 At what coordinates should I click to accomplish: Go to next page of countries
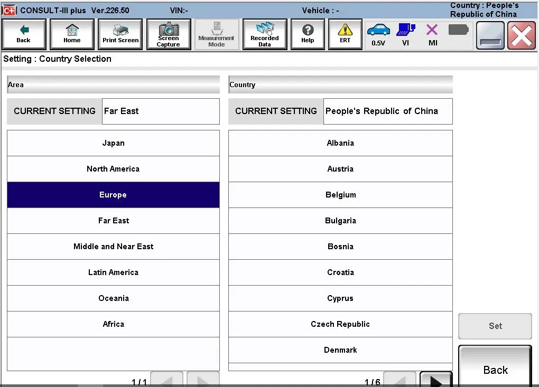tap(435, 380)
